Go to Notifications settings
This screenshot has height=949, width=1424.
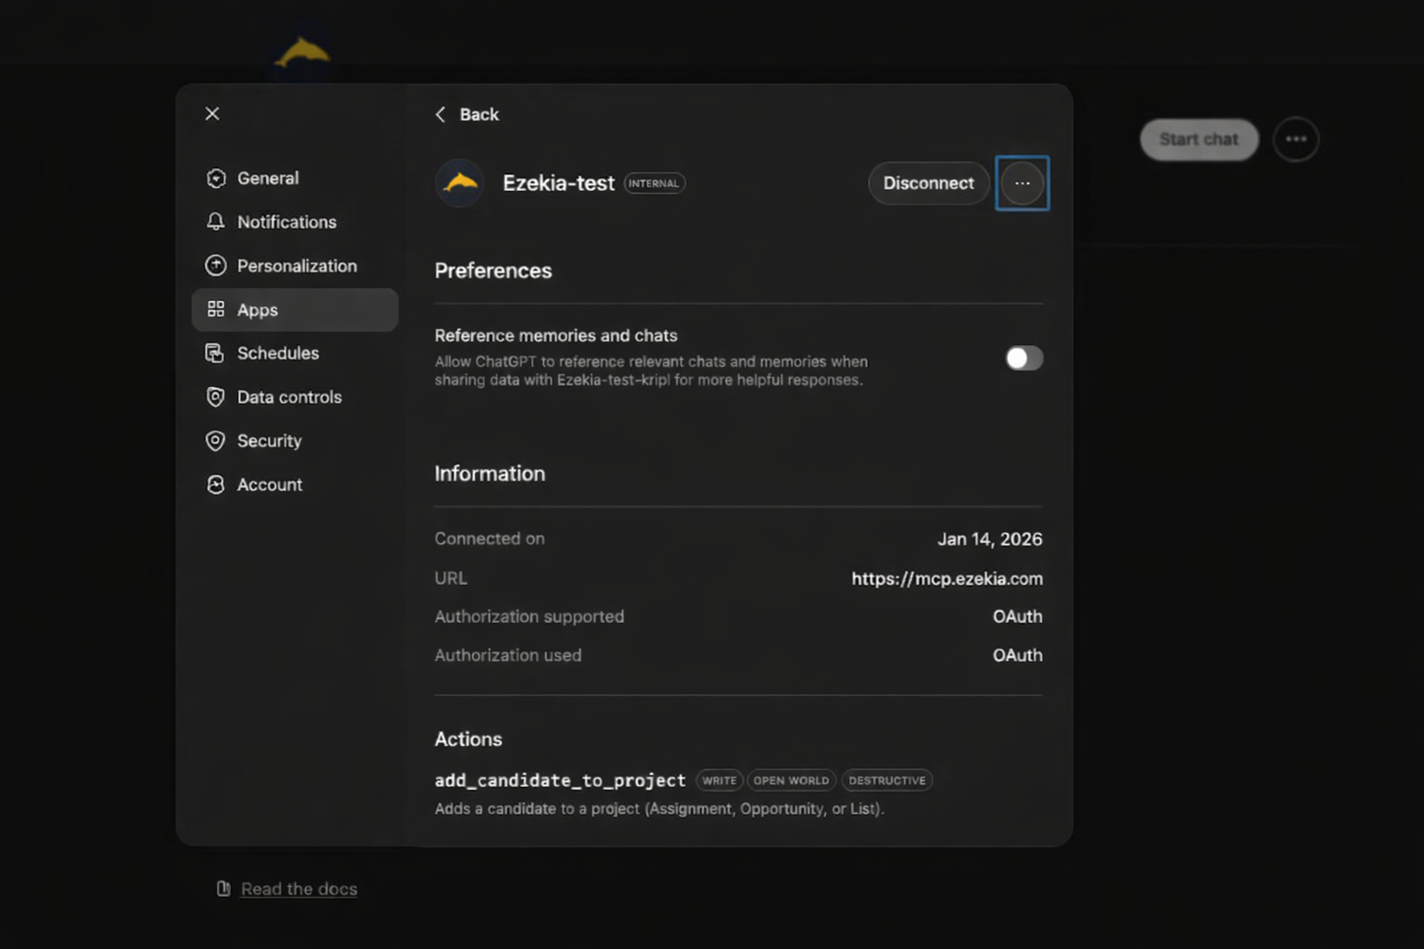(295, 221)
